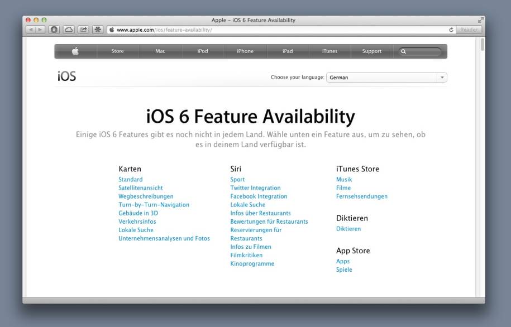The image size is (511, 327).
Task: Click the Filmkritiken link
Action: [x=246, y=256]
